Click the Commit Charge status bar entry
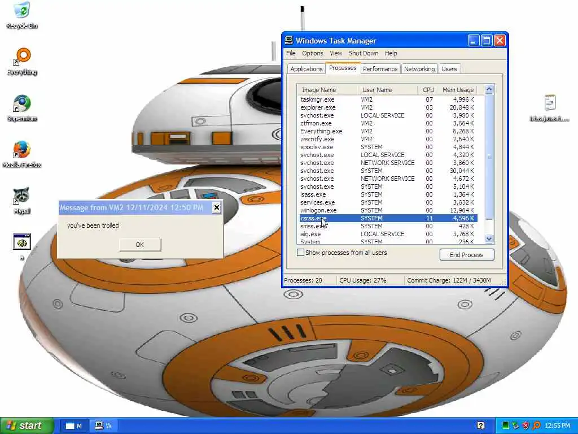Screen dimensions: 578x434 point(449,280)
